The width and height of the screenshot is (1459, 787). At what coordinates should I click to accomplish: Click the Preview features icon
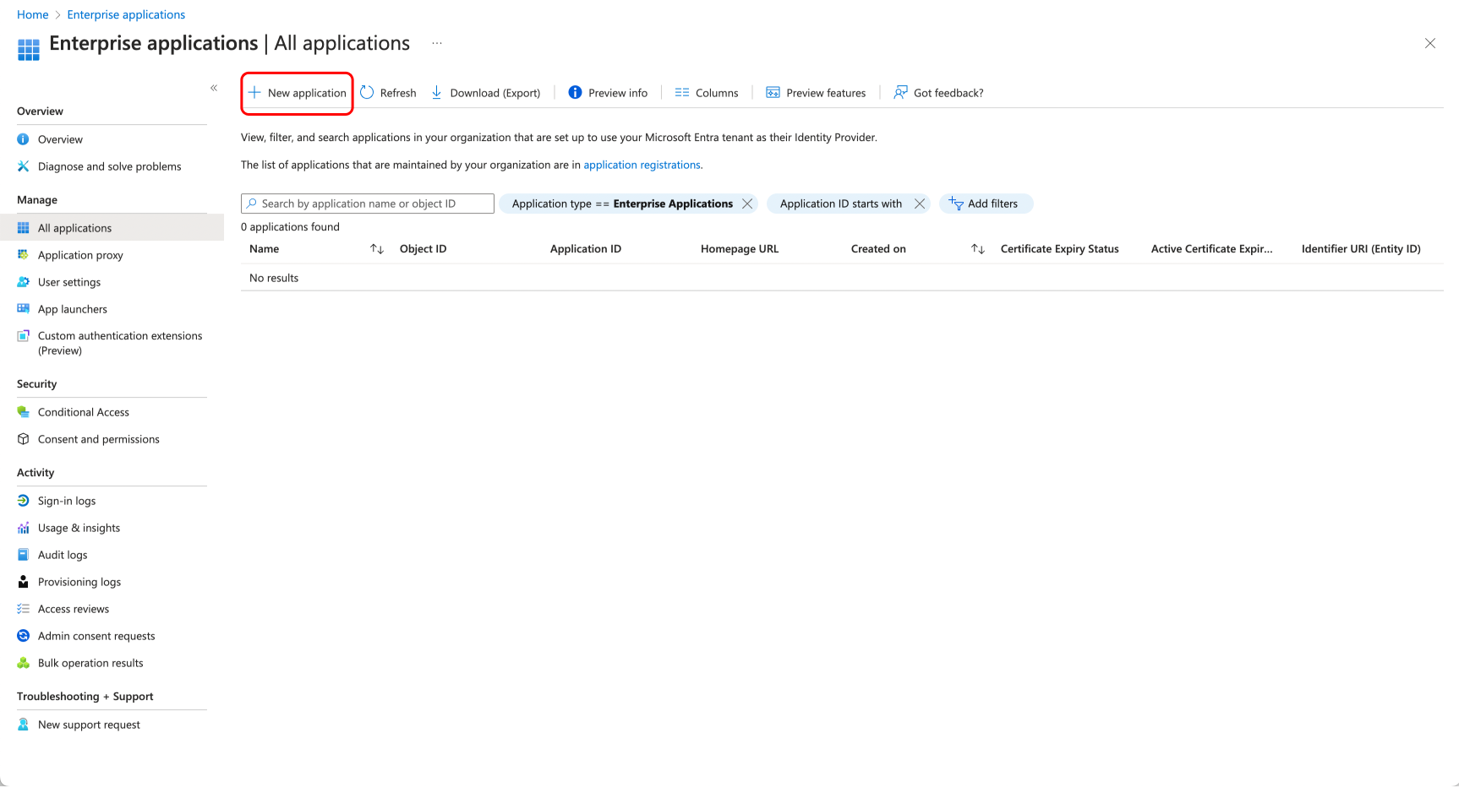tap(773, 92)
